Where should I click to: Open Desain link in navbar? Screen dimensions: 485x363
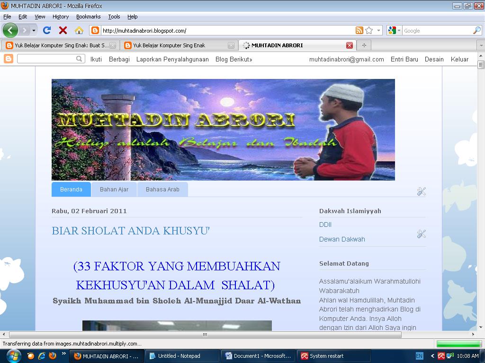(x=434, y=59)
